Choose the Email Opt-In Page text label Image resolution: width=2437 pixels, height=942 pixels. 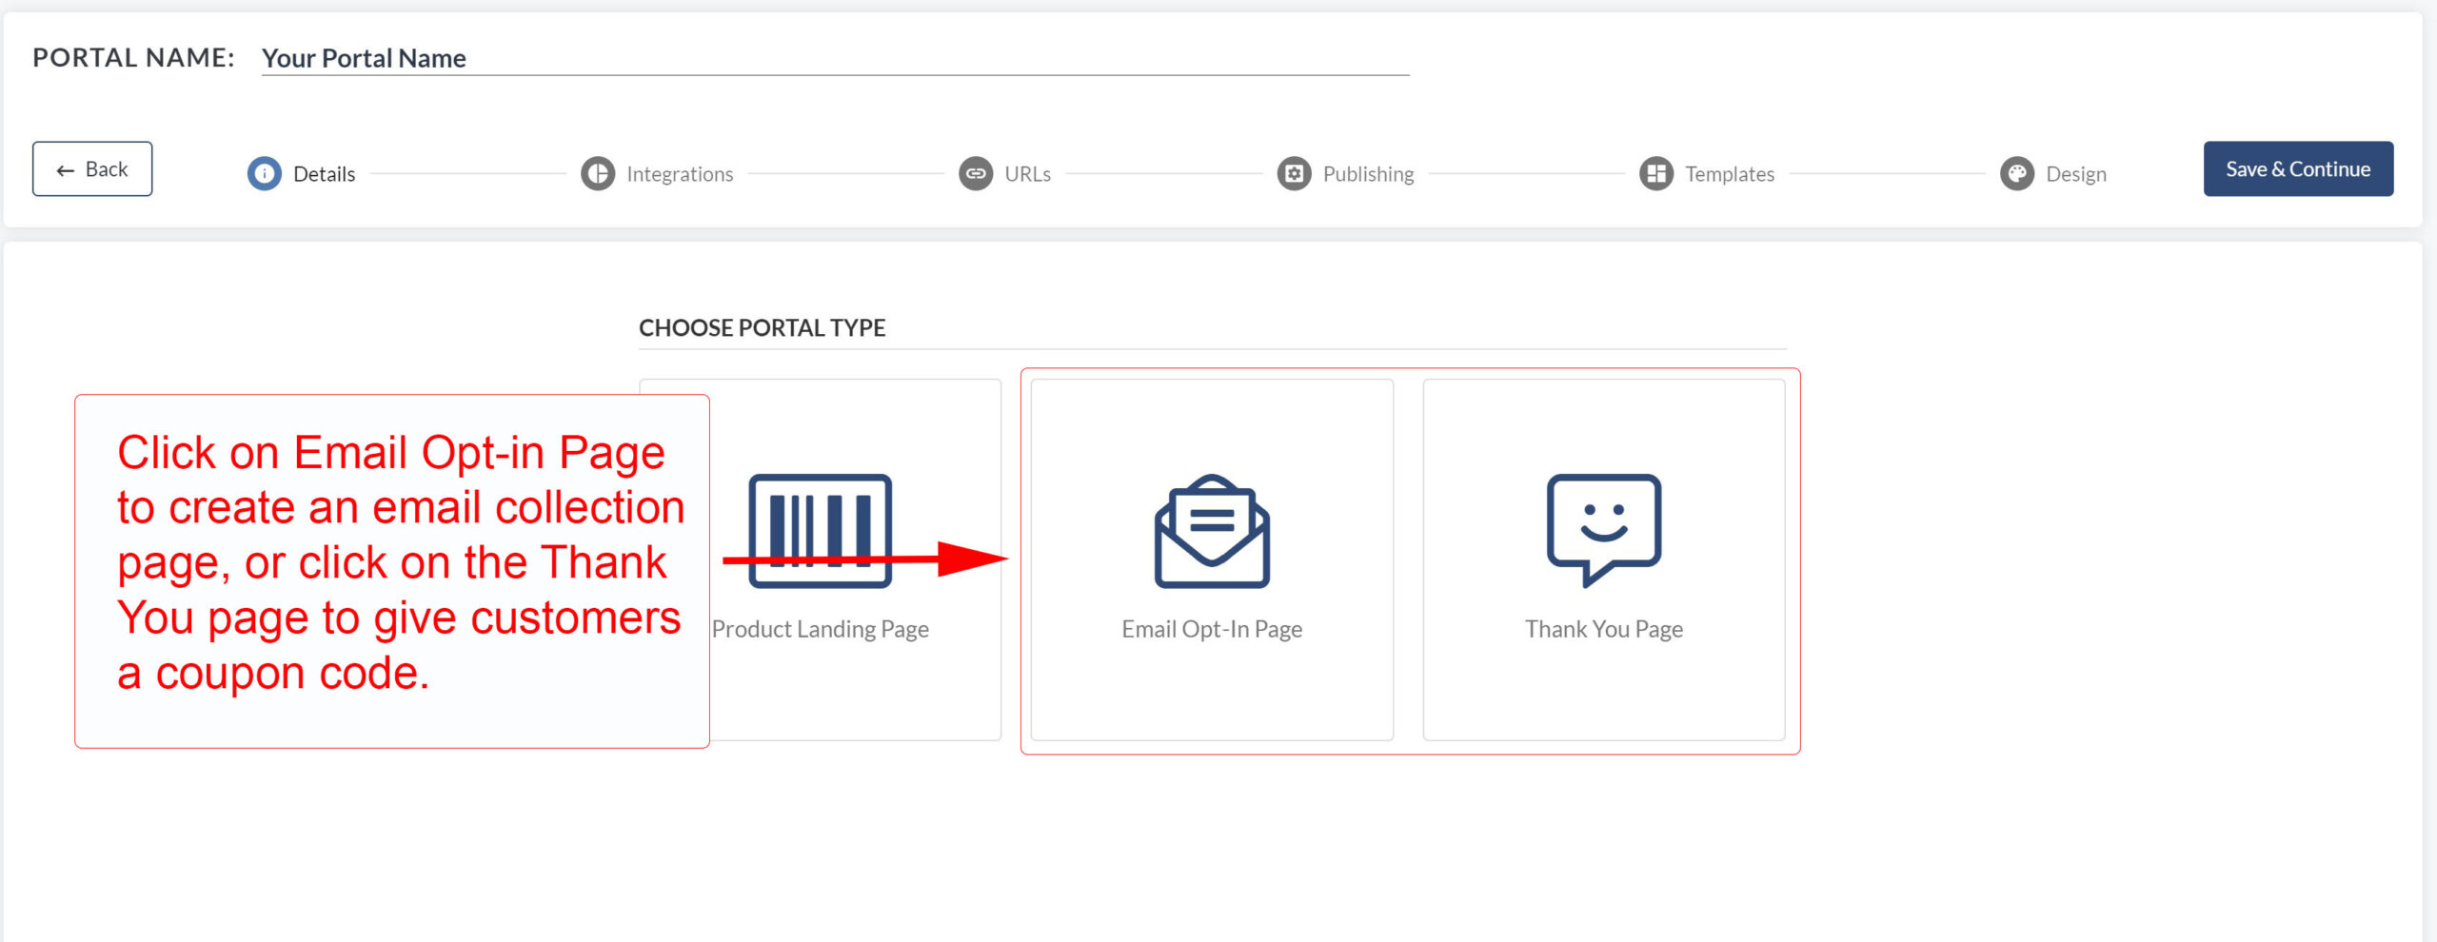tap(1212, 629)
